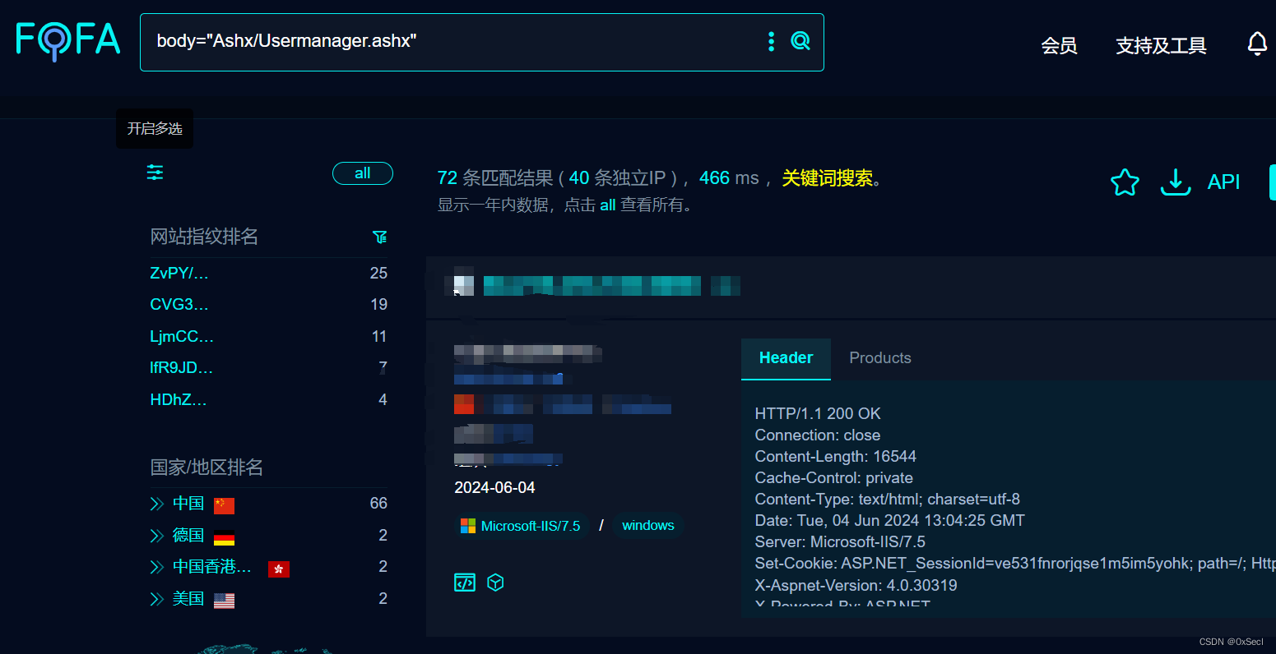Star this search query as a favorite

[1125, 182]
